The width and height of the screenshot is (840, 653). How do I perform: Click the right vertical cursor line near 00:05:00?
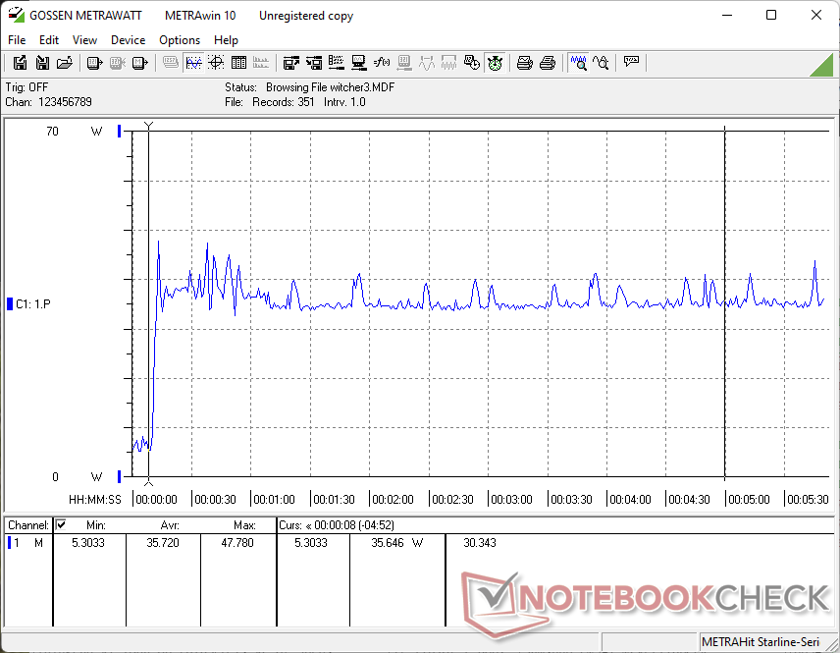point(725,302)
